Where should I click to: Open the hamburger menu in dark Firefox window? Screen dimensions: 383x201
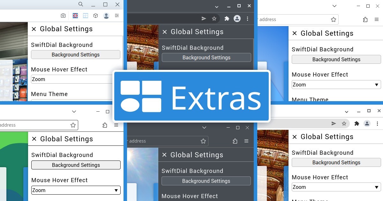point(246,141)
